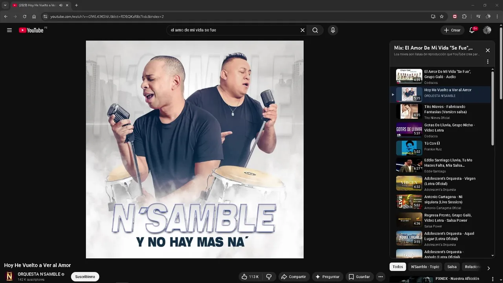This screenshot has width=503, height=283.
Task: Close the Hoy He Vuelto tab
Action: [x=67, y=5]
